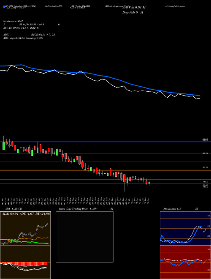This screenshot has width=211, height=279.
Task: Click the red MACD histogram bars
Action: coord(25,264)
